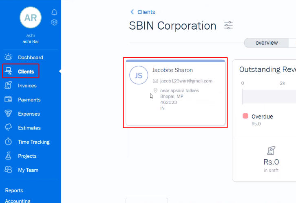This screenshot has height=203, width=296.
Task: Click the Projects flask icon
Action: click(x=8, y=155)
